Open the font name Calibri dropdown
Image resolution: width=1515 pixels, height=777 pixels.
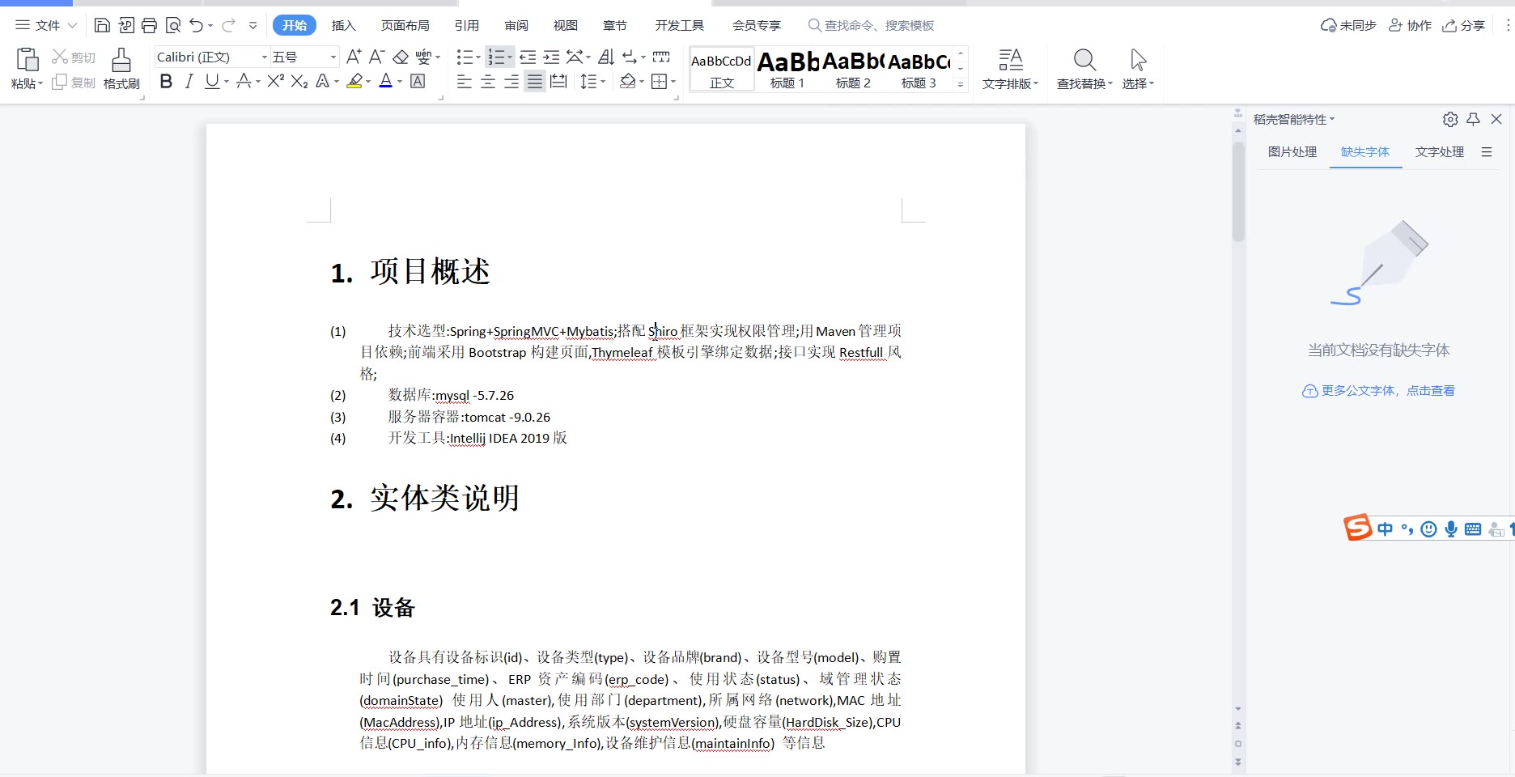[x=264, y=57]
